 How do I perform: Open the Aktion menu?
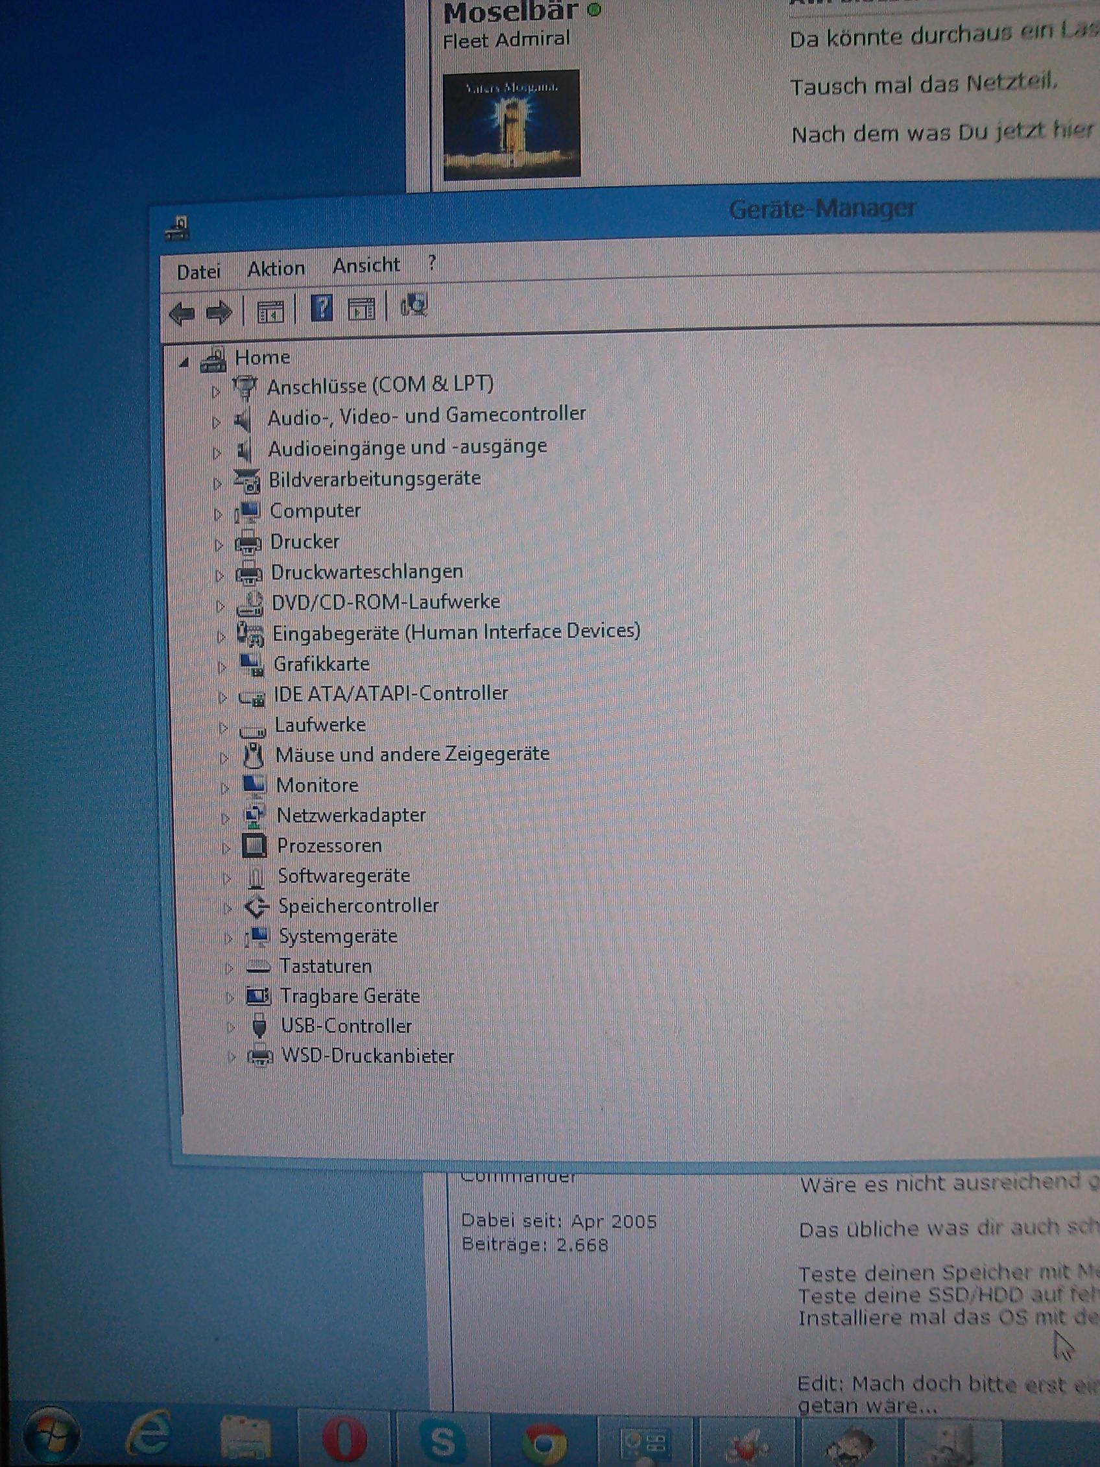coord(276,269)
